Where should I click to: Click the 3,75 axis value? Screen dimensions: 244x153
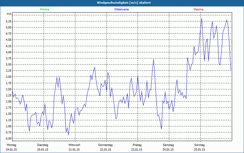[x=9, y=58]
